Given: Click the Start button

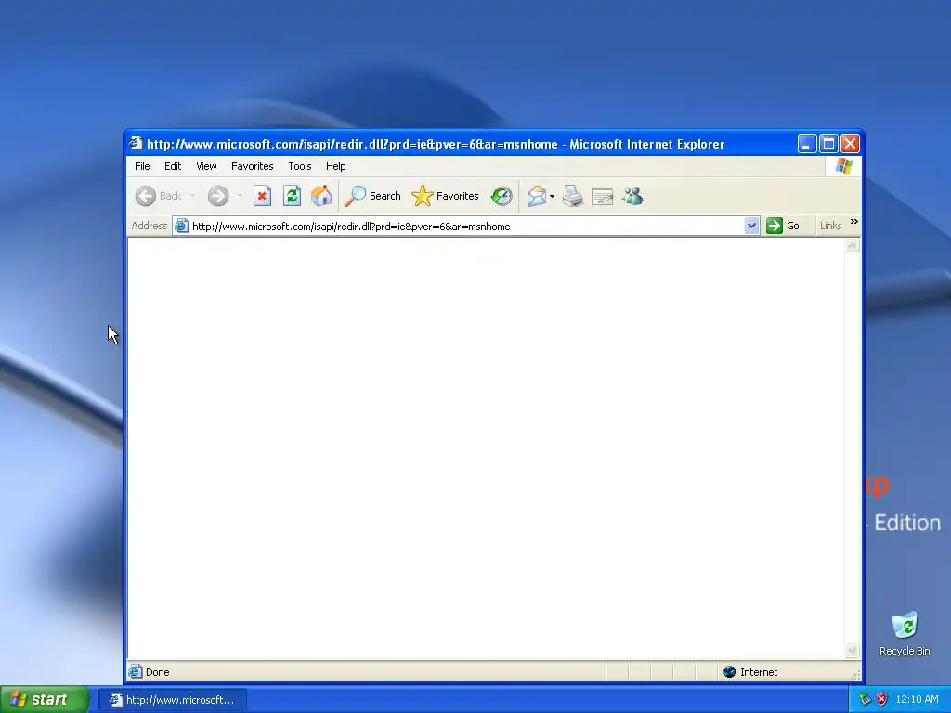Looking at the screenshot, I should click(45, 699).
